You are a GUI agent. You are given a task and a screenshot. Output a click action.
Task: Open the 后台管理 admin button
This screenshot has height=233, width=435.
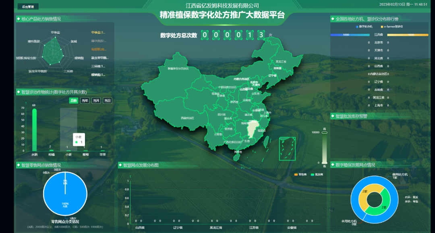[x=28, y=6]
